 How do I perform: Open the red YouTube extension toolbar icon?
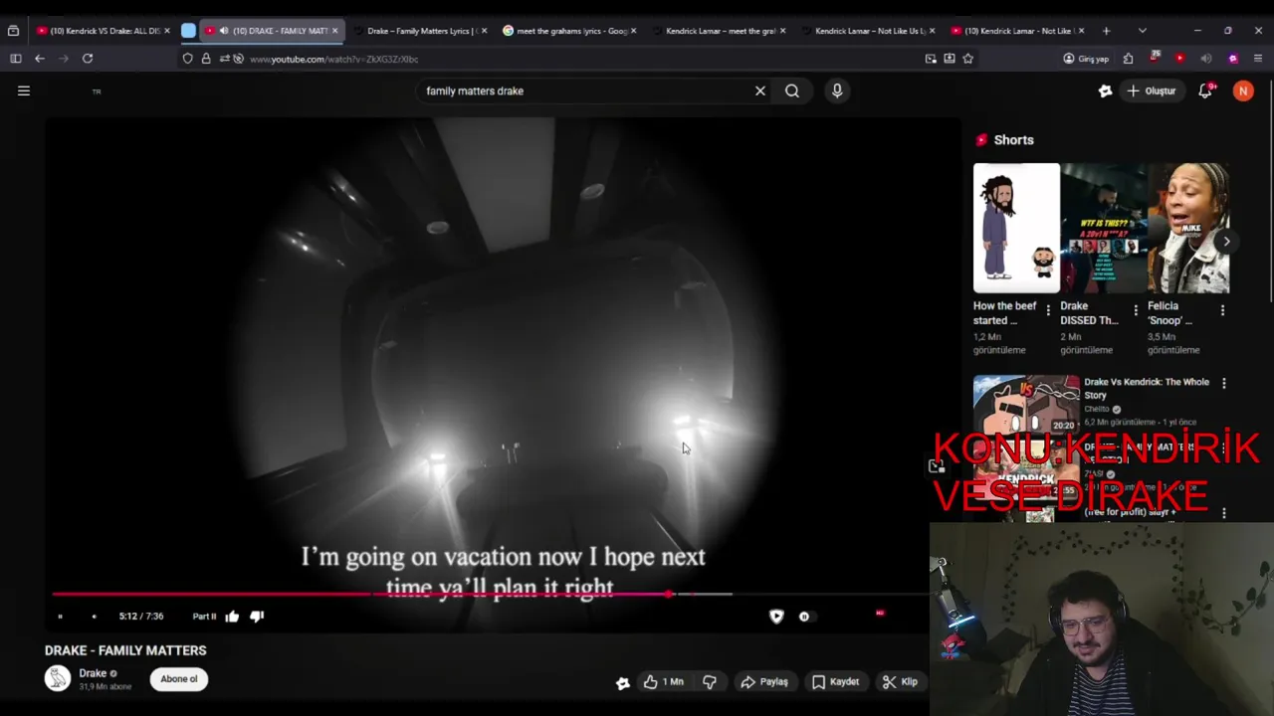(1179, 59)
